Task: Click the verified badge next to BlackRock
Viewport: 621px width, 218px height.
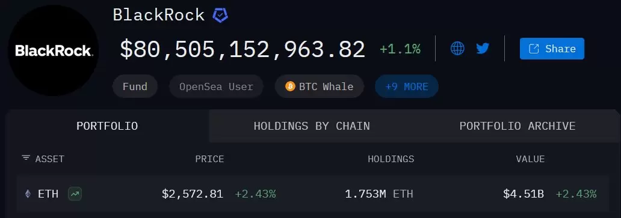Action: point(220,15)
